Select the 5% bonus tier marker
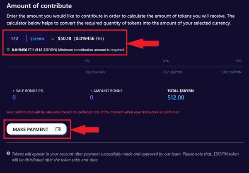This screenshot has width=249, height=173. pos(87,61)
